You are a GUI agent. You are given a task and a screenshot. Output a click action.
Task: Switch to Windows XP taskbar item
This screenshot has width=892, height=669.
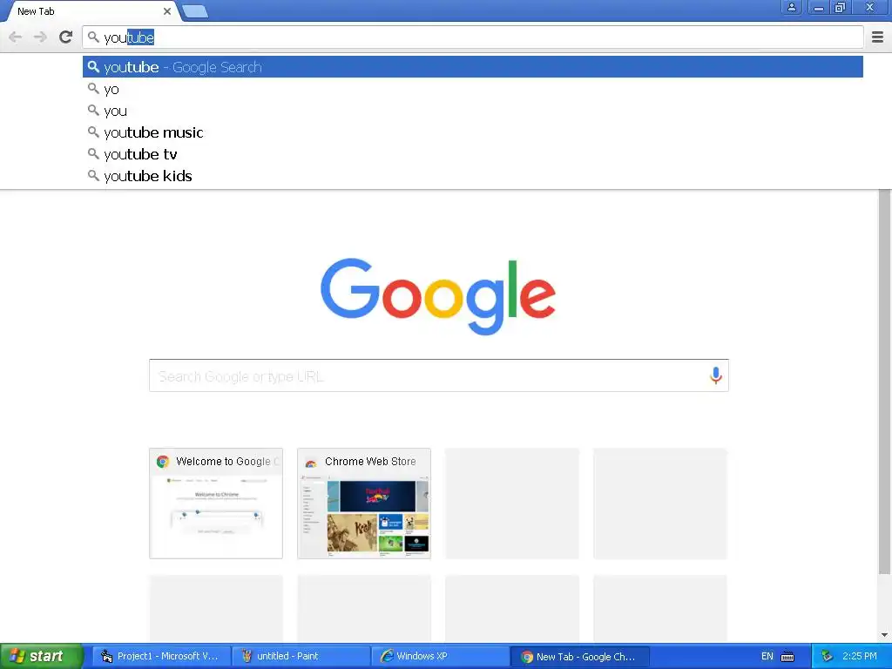click(441, 657)
